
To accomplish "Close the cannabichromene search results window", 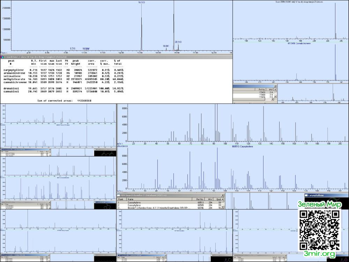I will [275, 86].
